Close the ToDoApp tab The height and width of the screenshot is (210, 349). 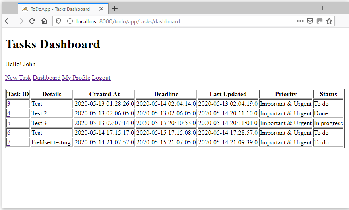click(x=101, y=9)
